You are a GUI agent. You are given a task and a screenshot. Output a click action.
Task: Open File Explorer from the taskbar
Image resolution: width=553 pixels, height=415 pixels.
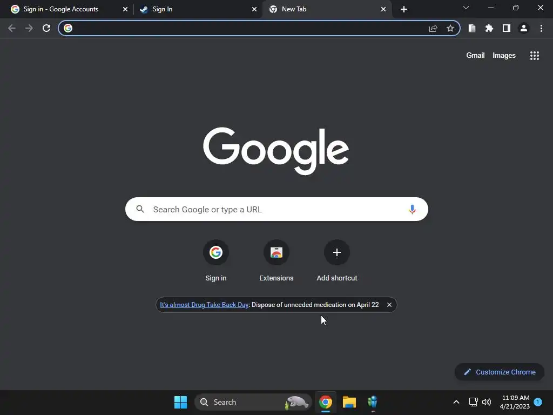pos(349,402)
